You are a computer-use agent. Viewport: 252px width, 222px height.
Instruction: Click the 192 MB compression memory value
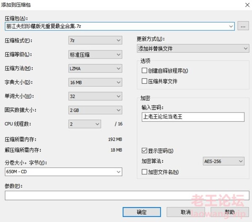tap(115, 139)
